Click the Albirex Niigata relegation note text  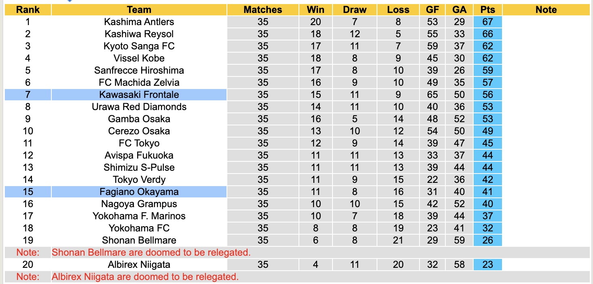145,277
